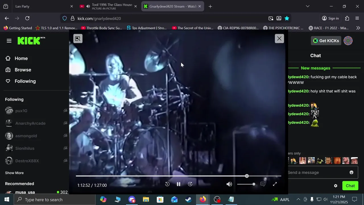Open Windows notification center
The image size is (364, 205).
coord(354,200)
